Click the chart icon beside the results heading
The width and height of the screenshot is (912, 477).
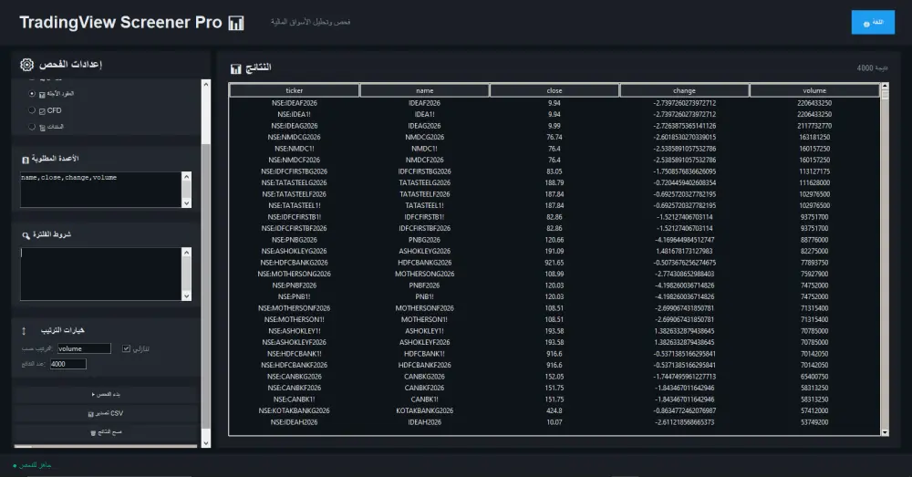[x=235, y=68]
